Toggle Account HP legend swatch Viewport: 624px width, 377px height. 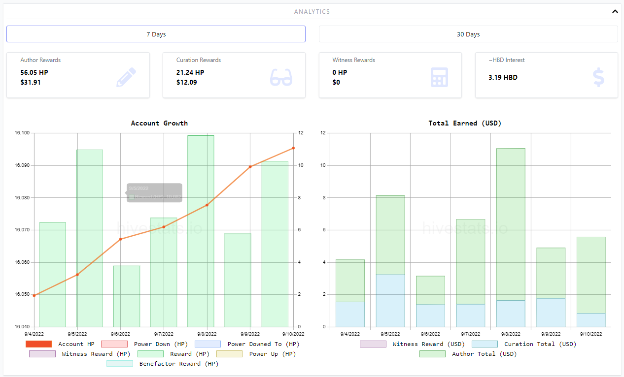pos(38,344)
